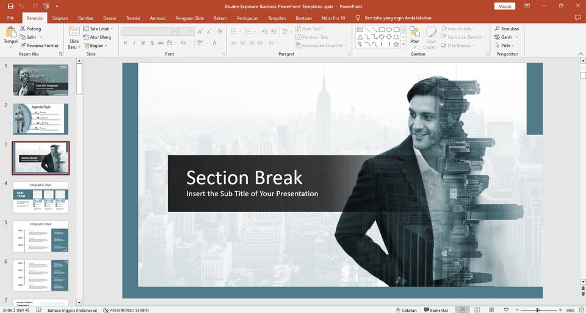Open Bagian section dropdown
Viewport: 586px width, 313px height.
point(95,46)
